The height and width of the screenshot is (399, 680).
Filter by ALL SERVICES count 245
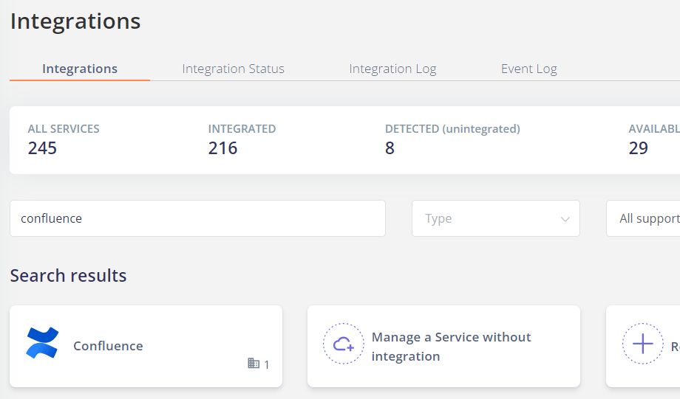coord(64,140)
